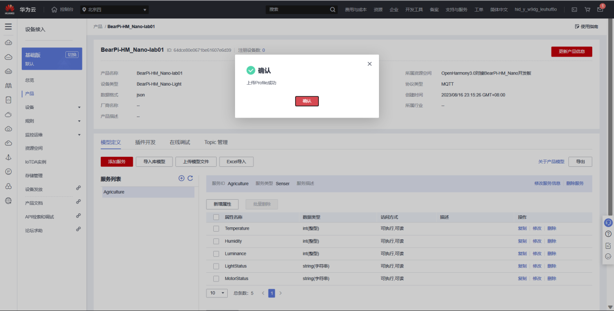Image resolution: width=614 pixels, height=311 pixels.
Task: Click the 导出 button
Action: 581,162
